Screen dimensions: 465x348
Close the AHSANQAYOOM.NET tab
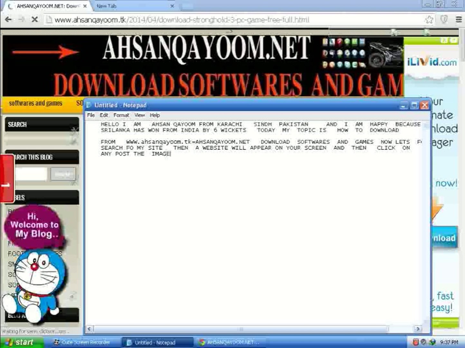(85, 6)
